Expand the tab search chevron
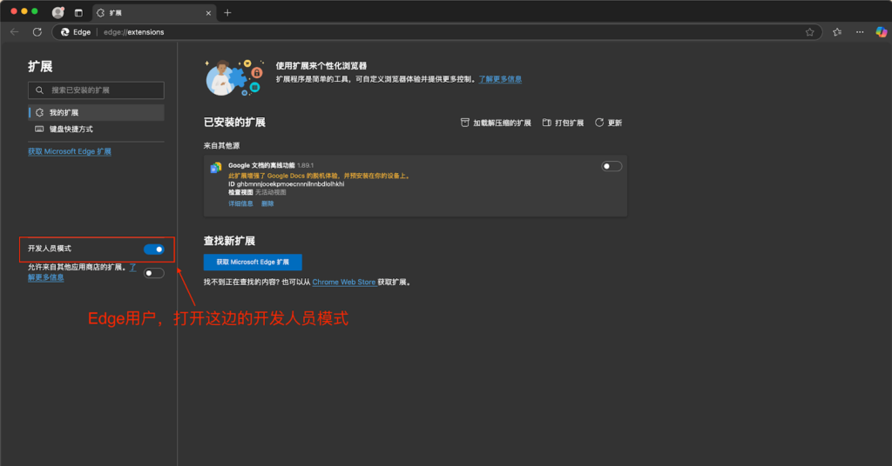This screenshot has width=892, height=466. (x=878, y=13)
